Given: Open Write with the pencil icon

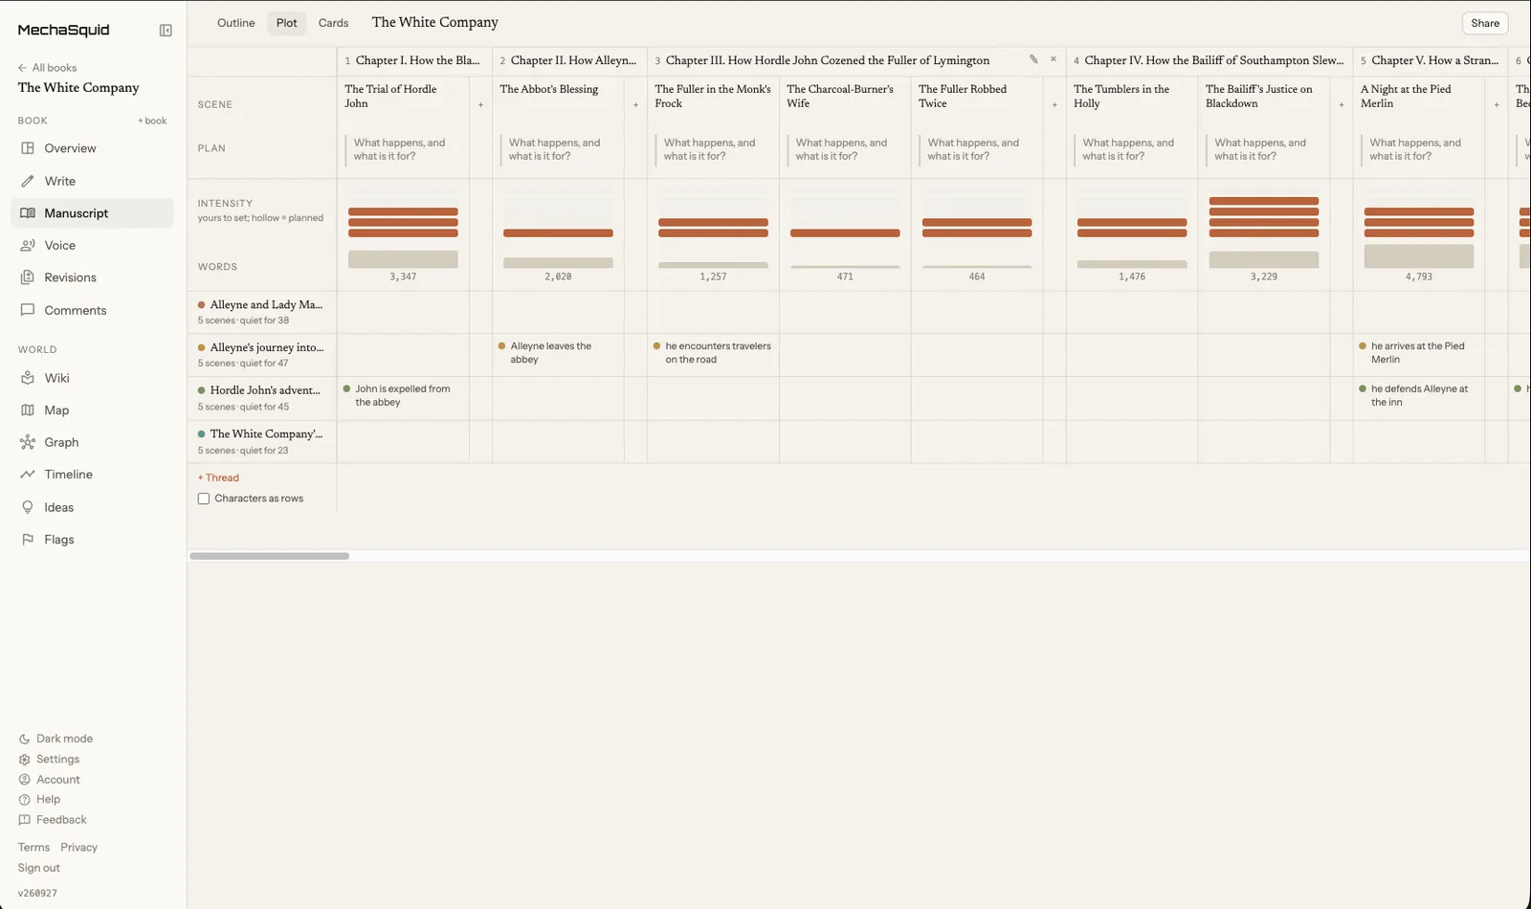Looking at the screenshot, I should 28,181.
